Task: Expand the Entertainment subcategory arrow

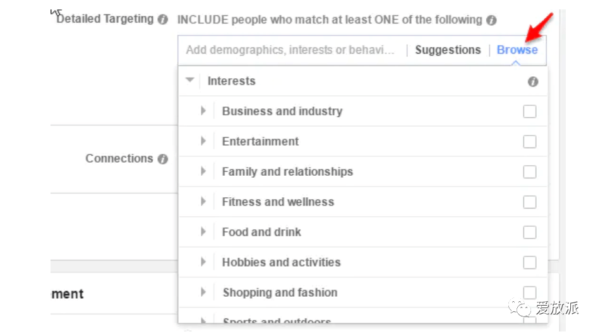Action: pos(203,141)
